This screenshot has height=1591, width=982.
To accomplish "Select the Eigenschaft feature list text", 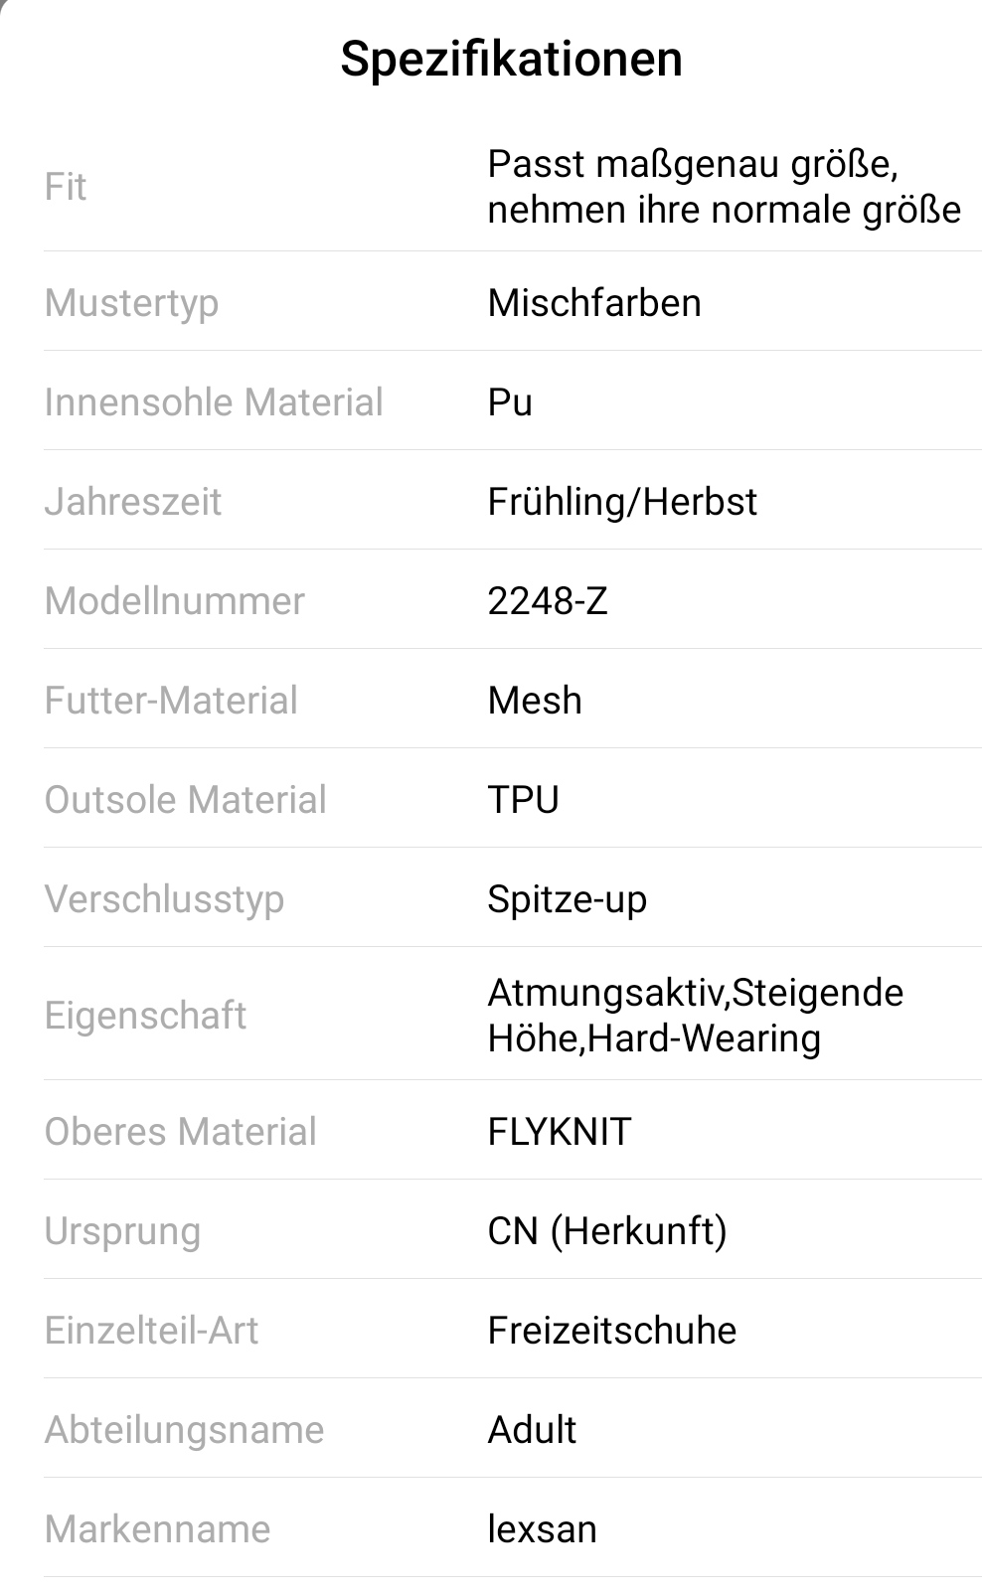I will (695, 1015).
